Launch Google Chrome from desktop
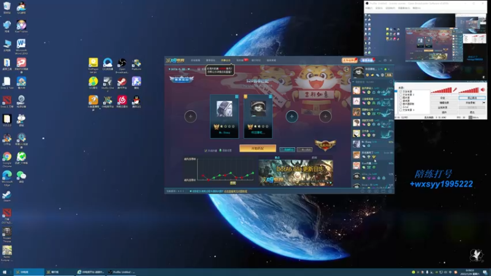The width and height of the screenshot is (491, 276). pos(7,159)
